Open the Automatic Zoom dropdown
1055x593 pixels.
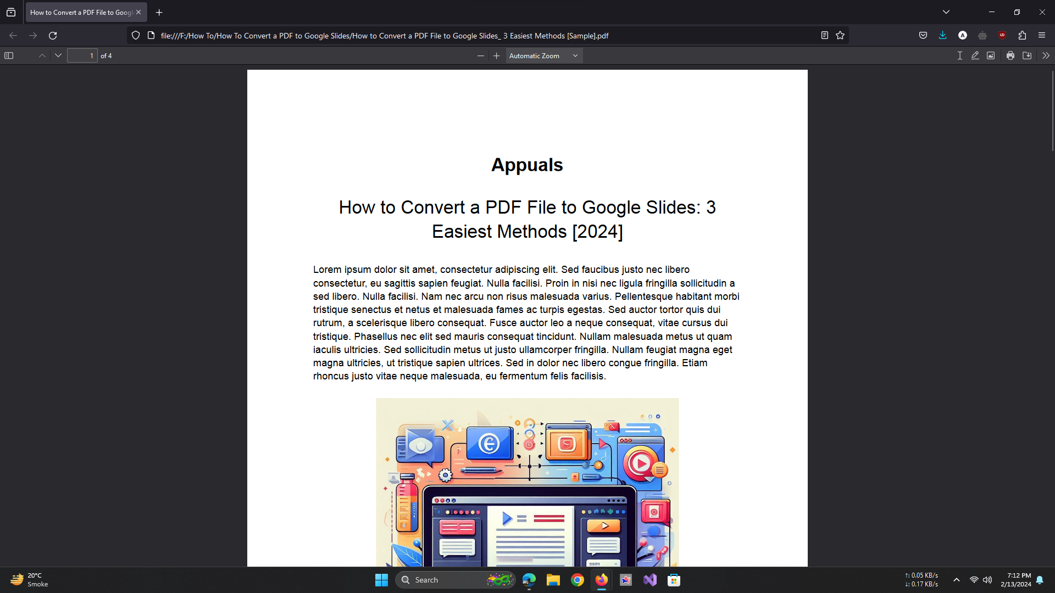[x=543, y=55]
